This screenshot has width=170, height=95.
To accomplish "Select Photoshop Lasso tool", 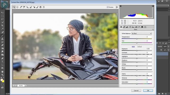I will click(2, 19).
